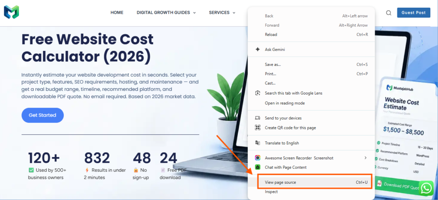Click the Send to your devices icon
The width and height of the screenshot is (438, 200).
coord(257,118)
